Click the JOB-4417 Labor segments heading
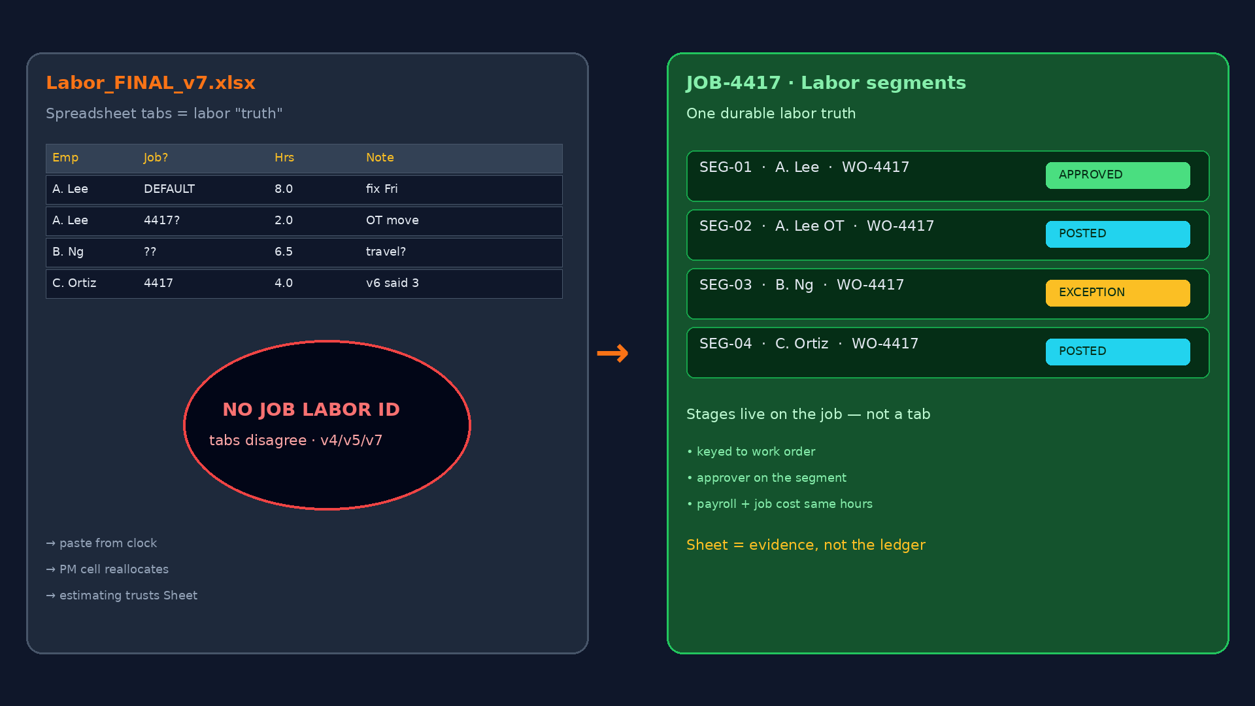 pyautogui.click(x=826, y=83)
